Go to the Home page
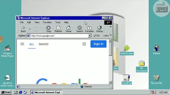170x95 pixels. [69, 29]
